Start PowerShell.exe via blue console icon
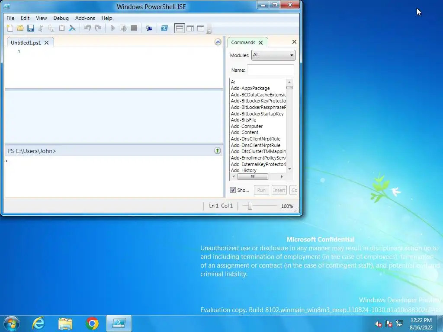443x332 pixels. tap(164, 28)
